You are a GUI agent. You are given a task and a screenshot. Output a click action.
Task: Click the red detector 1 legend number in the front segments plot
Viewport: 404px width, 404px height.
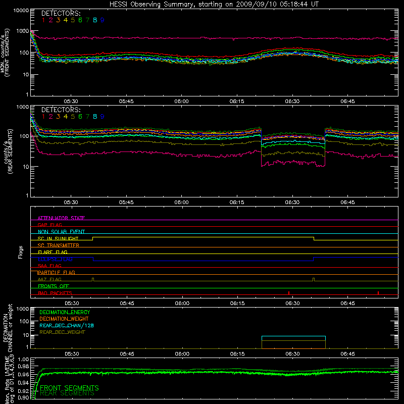pos(43,20)
